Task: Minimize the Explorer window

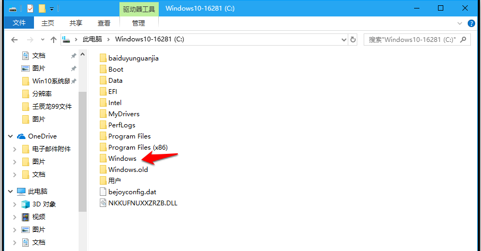Action: pos(417,8)
